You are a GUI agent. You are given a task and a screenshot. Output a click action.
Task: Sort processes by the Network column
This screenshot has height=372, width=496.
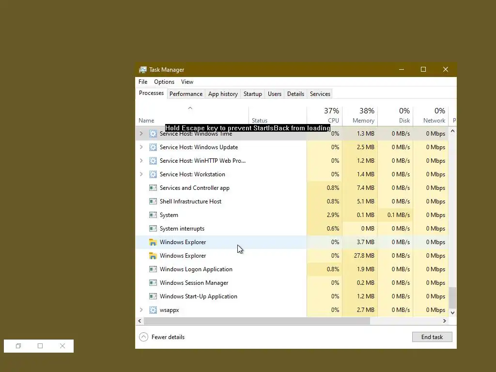coord(431,116)
